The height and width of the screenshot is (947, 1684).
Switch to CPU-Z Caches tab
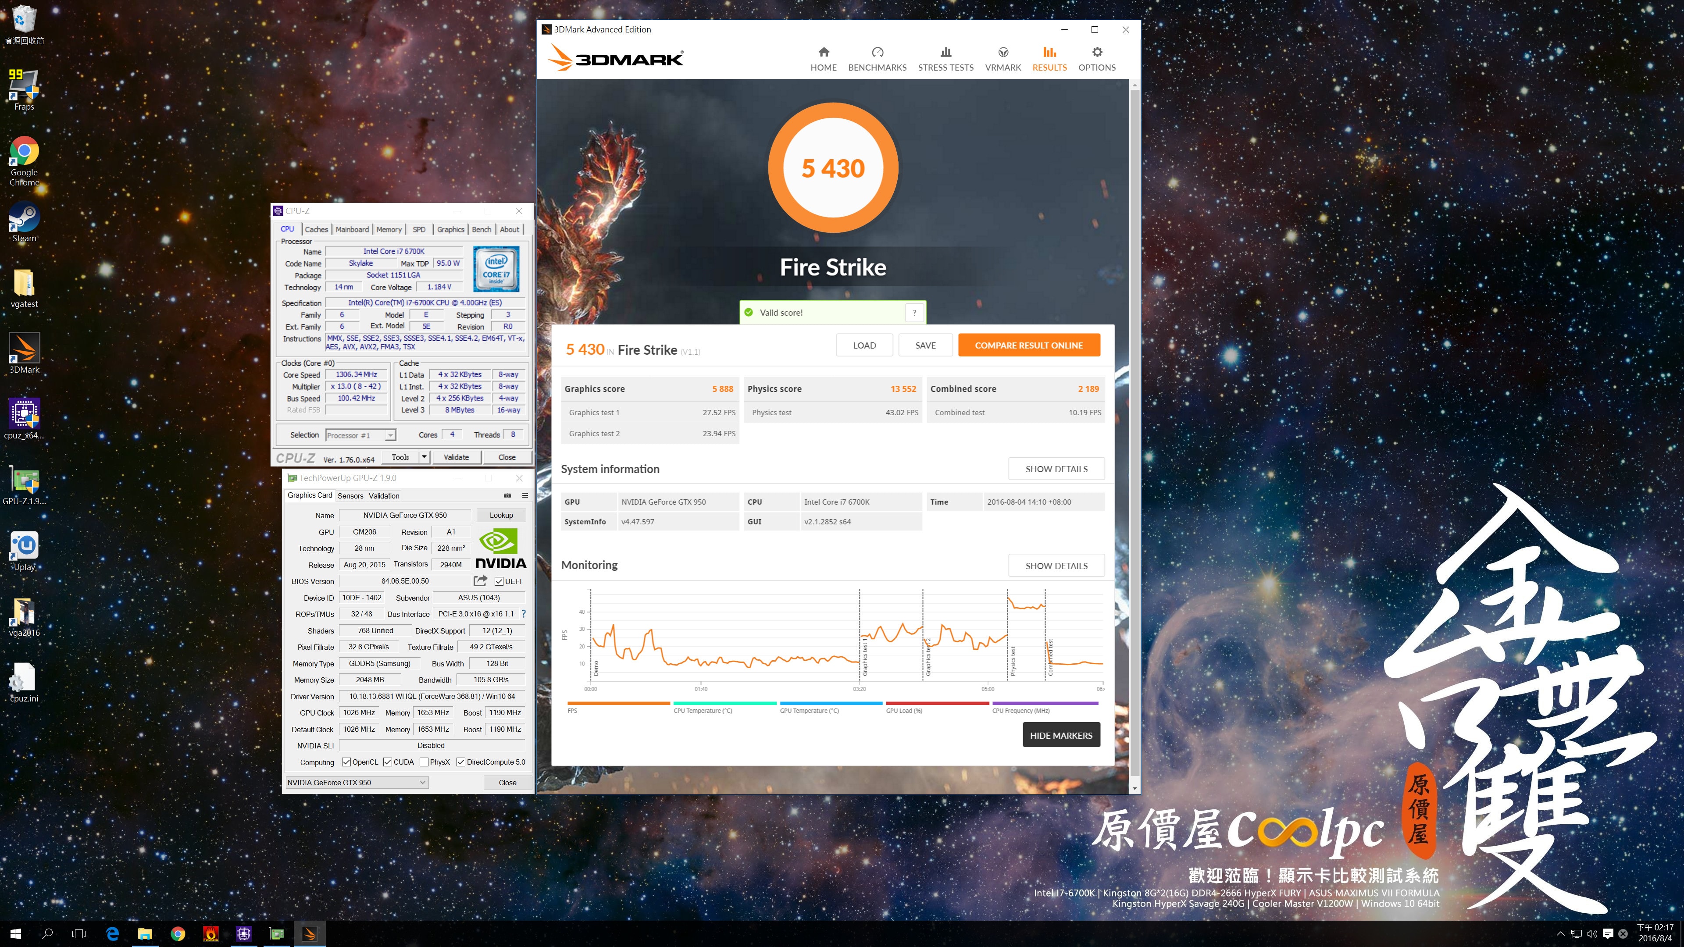point(316,229)
